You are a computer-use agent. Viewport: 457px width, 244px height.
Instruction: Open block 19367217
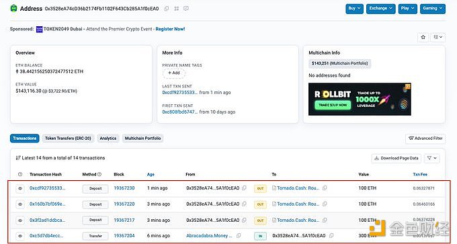pos(124,220)
